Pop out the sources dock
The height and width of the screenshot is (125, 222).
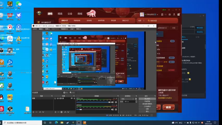(74, 96)
